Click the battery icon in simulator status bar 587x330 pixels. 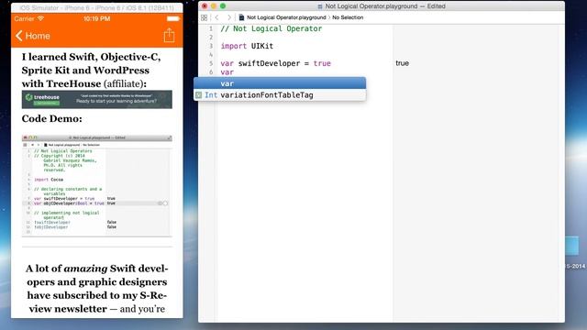tap(173, 18)
